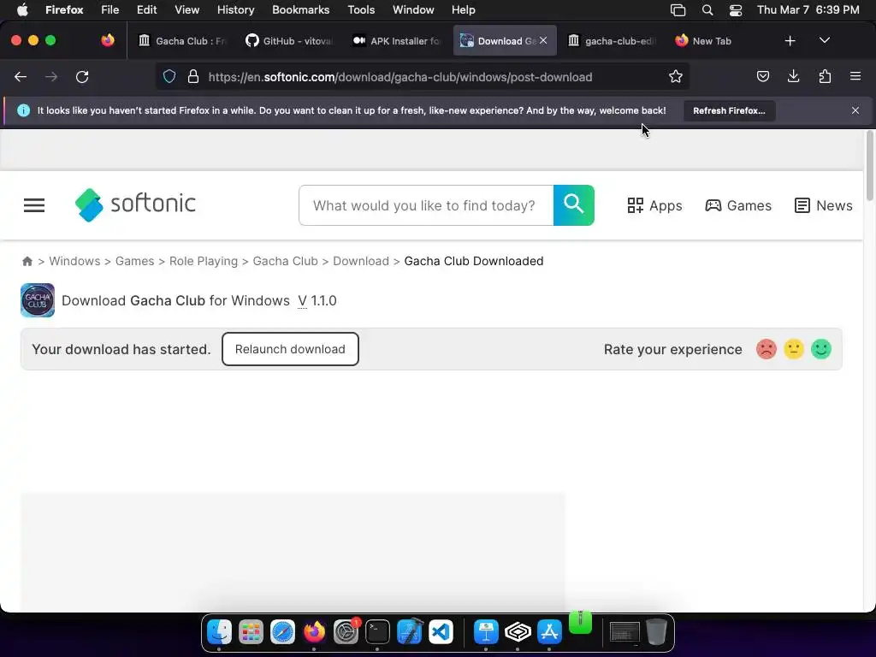Open Spotlight search in menu bar

pos(707,10)
